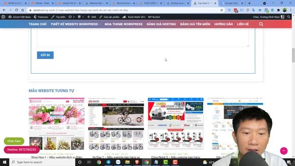Bookmark this page with star icon
Viewport: 295px width, 166px height.
click(222, 10)
